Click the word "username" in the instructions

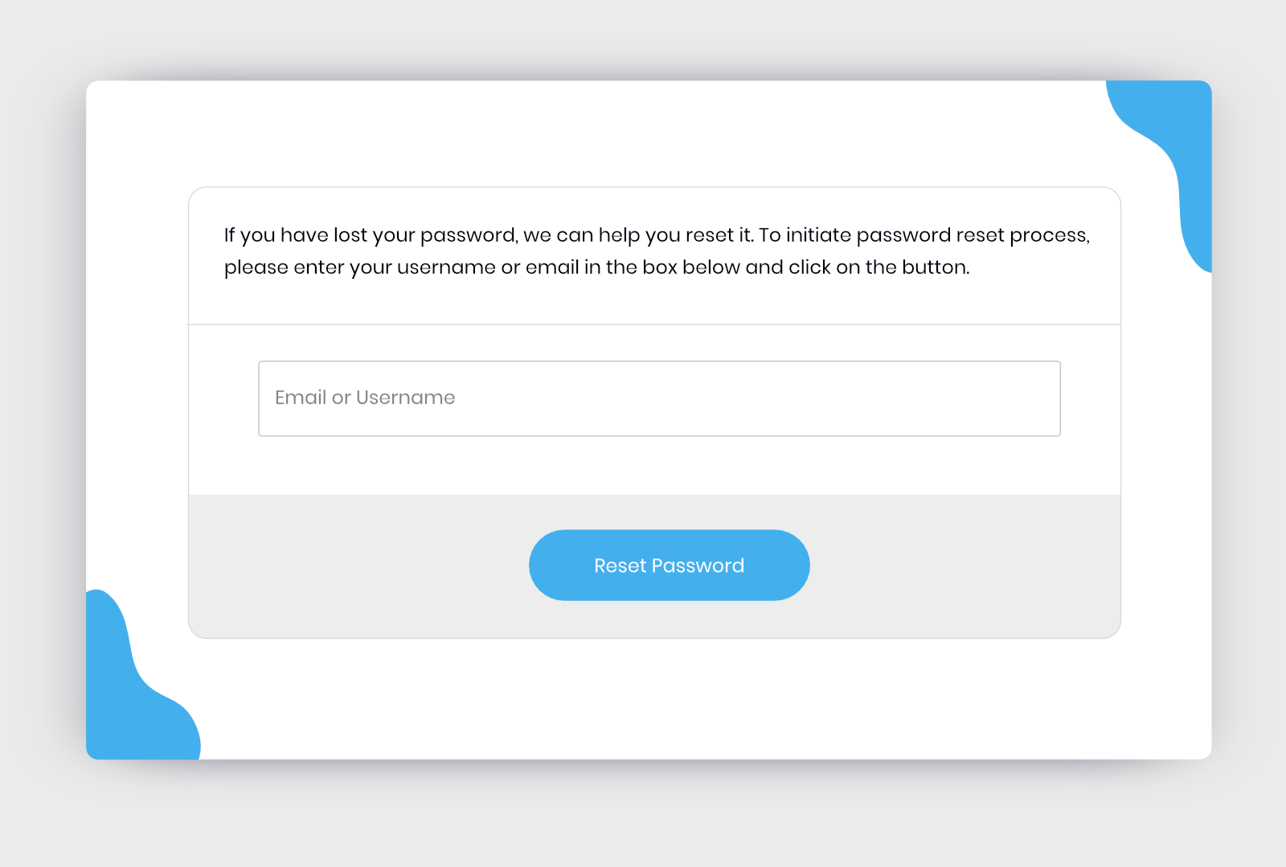pos(446,268)
